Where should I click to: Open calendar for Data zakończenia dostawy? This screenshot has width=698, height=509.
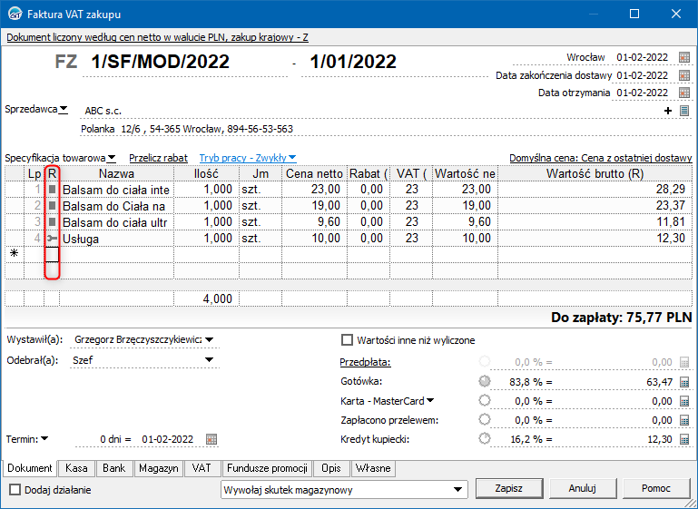click(x=684, y=75)
